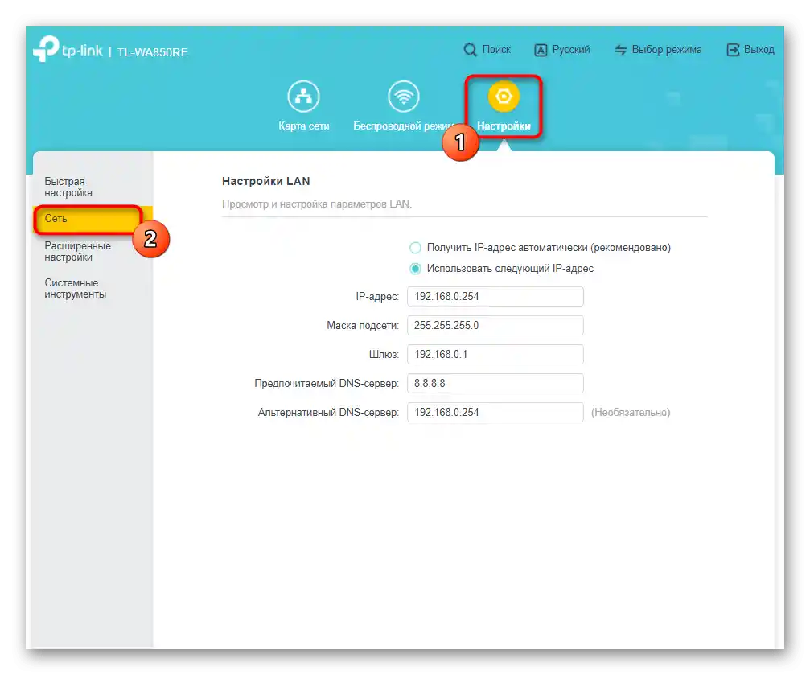Click the (Необязательно) hint text
This screenshot has width=810, height=675.
[x=631, y=413]
